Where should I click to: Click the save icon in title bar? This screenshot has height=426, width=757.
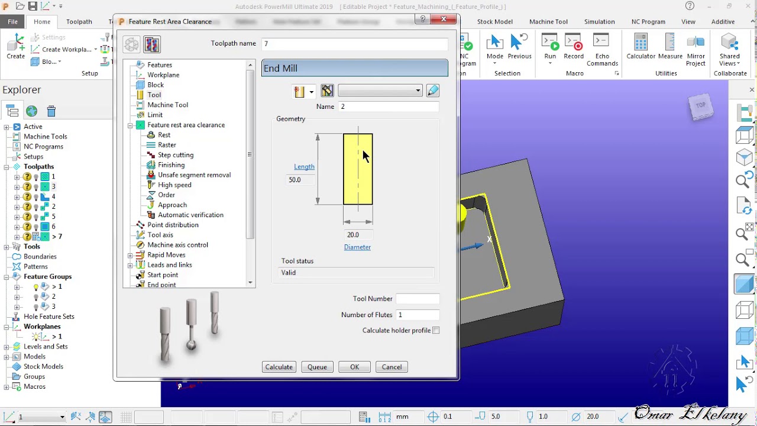[33, 6]
